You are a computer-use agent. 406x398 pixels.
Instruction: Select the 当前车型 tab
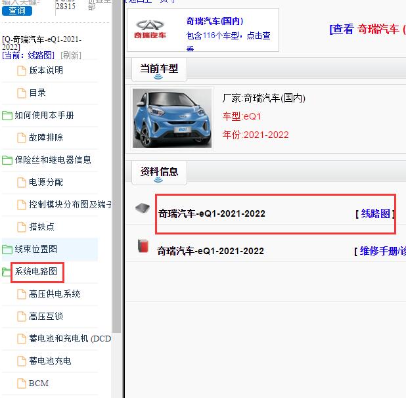pos(159,70)
